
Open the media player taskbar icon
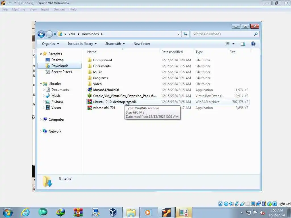pyautogui.click(x=148, y=212)
